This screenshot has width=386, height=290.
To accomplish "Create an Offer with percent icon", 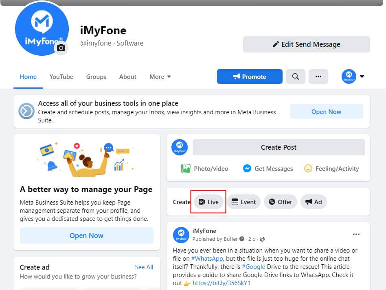I will 281,202.
